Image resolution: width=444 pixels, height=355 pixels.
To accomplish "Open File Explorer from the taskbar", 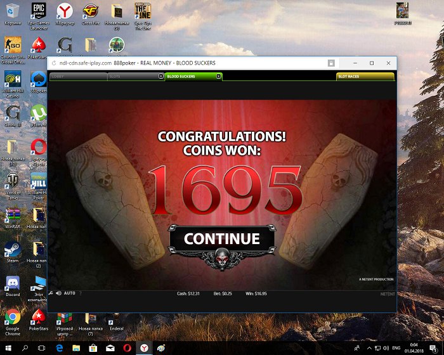I will (x=76, y=348).
